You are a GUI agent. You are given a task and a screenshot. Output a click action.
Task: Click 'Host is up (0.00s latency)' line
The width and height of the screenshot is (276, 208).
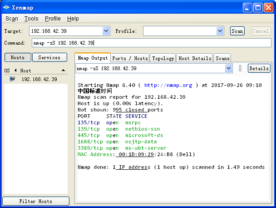pos(120,103)
